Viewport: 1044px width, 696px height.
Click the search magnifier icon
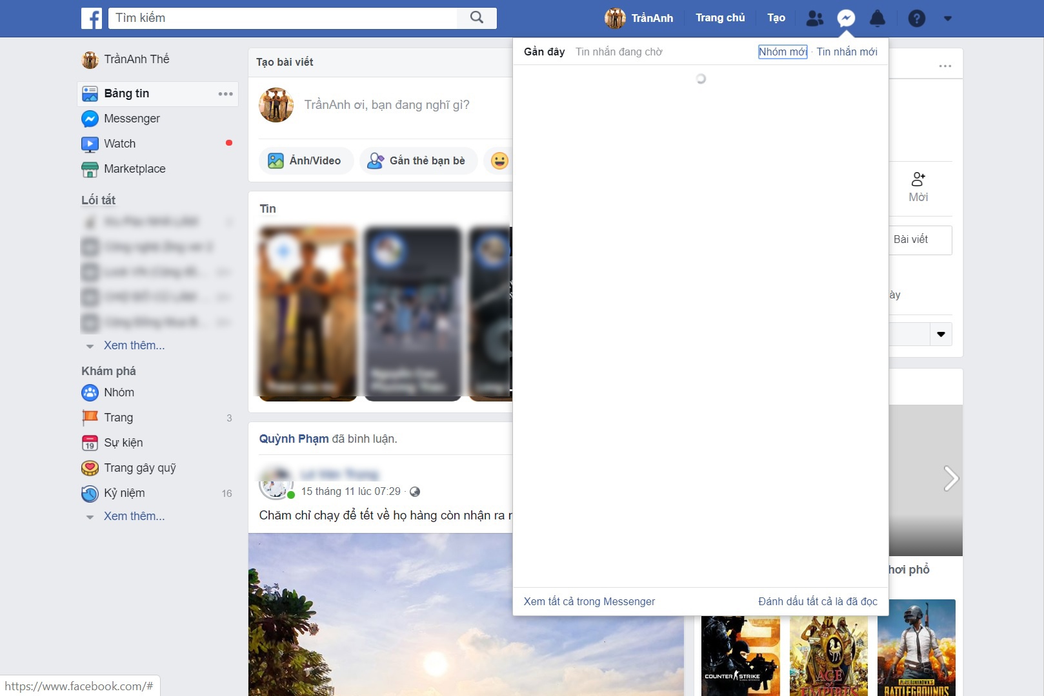point(477,17)
